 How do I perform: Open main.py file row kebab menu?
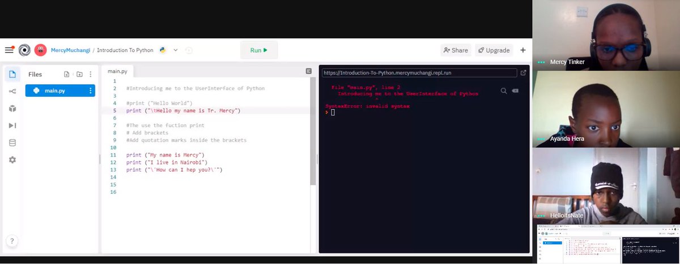[90, 90]
